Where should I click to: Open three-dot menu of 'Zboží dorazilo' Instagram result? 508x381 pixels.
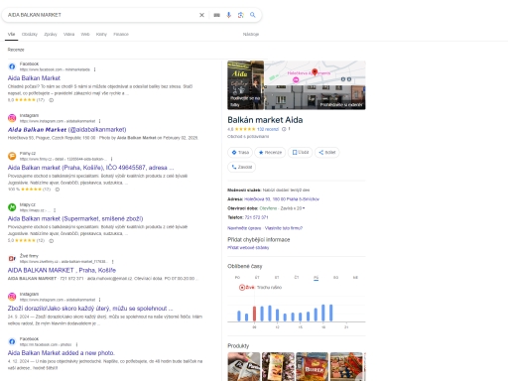pyautogui.click(x=99, y=300)
